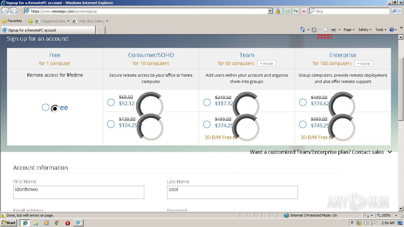
Task: Show hidden tray icons arrow
Action: [x=351, y=223]
